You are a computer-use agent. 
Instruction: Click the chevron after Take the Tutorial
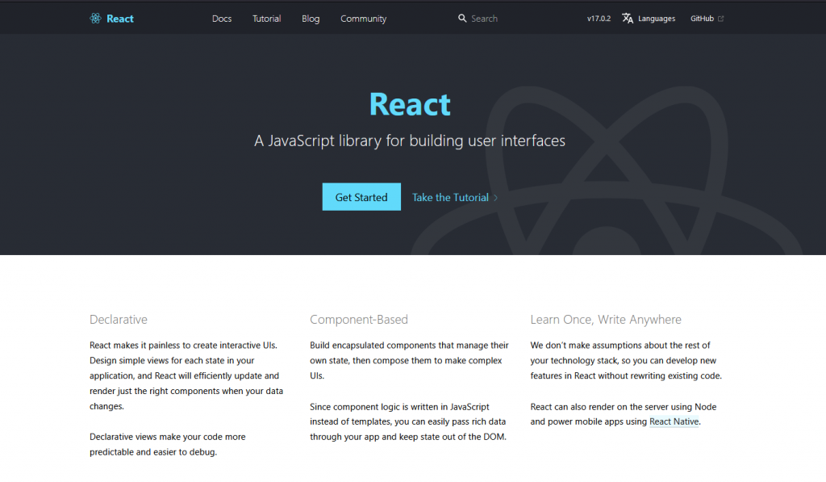coord(496,198)
